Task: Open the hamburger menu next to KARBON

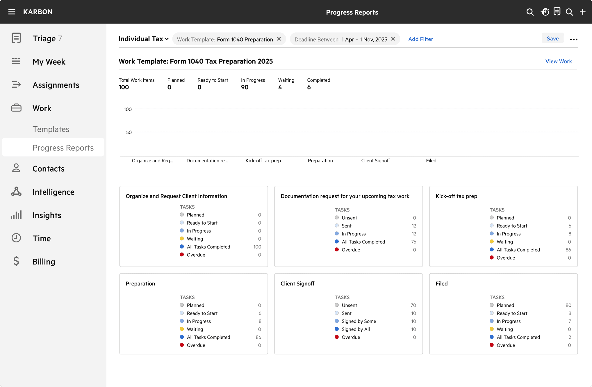Action: tap(12, 12)
